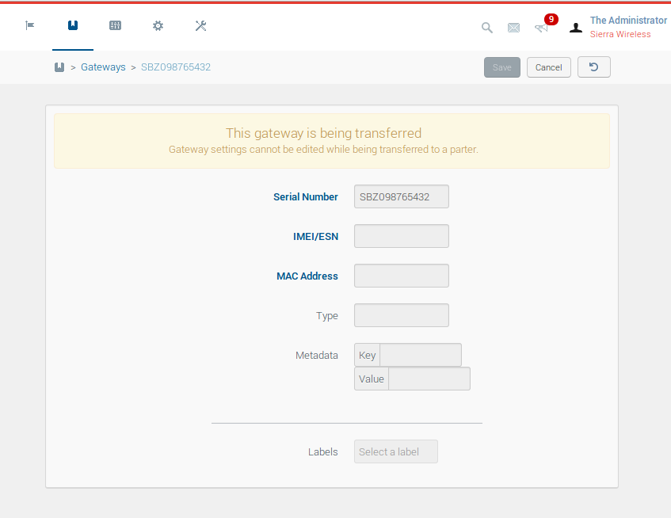The width and height of the screenshot is (671, 518).
Task: Click the Key addon label in Metadata
Action: (x=367, y=355)
